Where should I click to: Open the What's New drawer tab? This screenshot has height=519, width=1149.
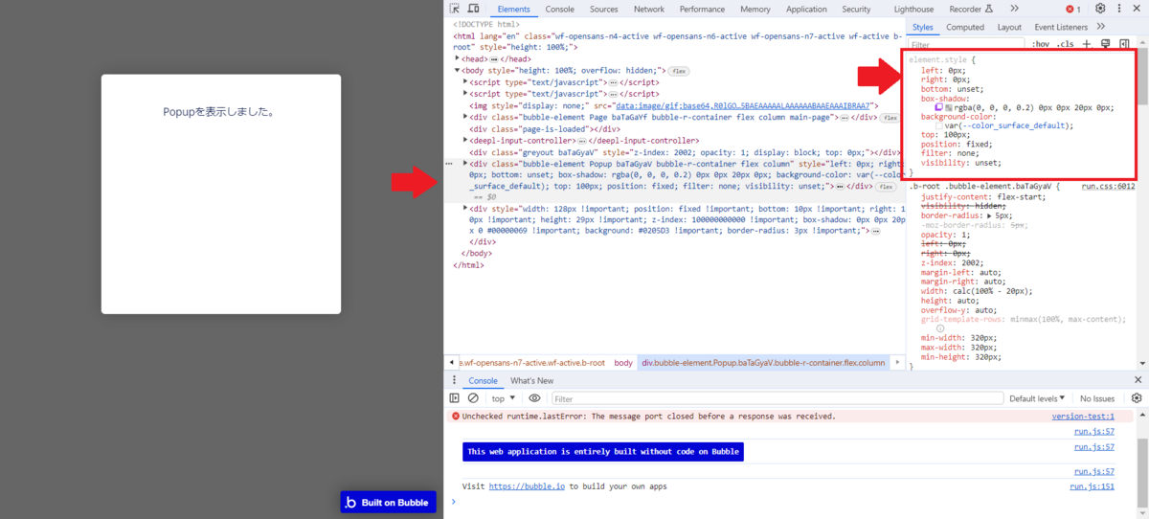pos(531,380)
